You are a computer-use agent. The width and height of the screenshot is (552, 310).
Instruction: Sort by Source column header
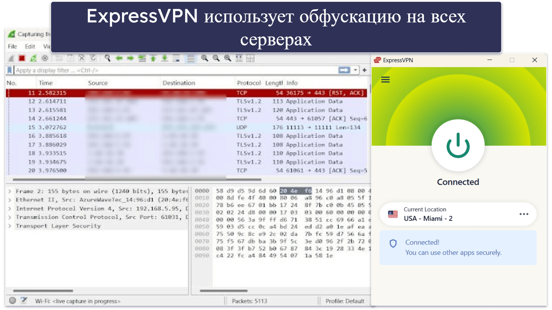[98, 83]
